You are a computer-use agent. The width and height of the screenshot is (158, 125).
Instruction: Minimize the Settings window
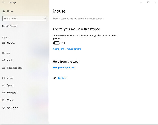(141, 2)
